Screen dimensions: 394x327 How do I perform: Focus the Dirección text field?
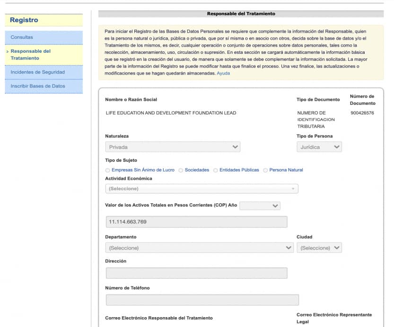coord(196,273)
